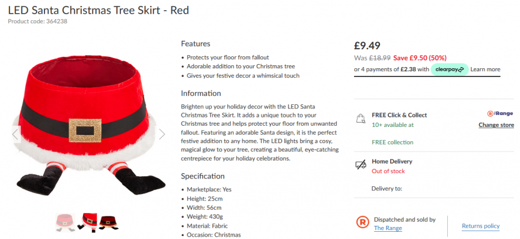Select the second thumbnail showing Santa boots
This screenshot has width=520, height=239.
[x=87, y=222]
